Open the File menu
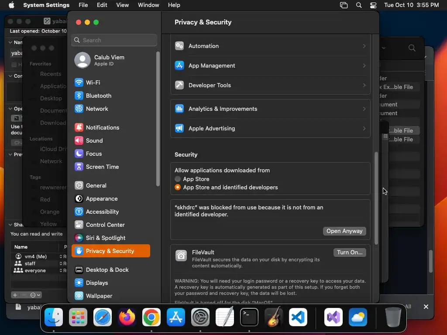The height and width of the screenshot is (335, 447). (x=83, y=5)
